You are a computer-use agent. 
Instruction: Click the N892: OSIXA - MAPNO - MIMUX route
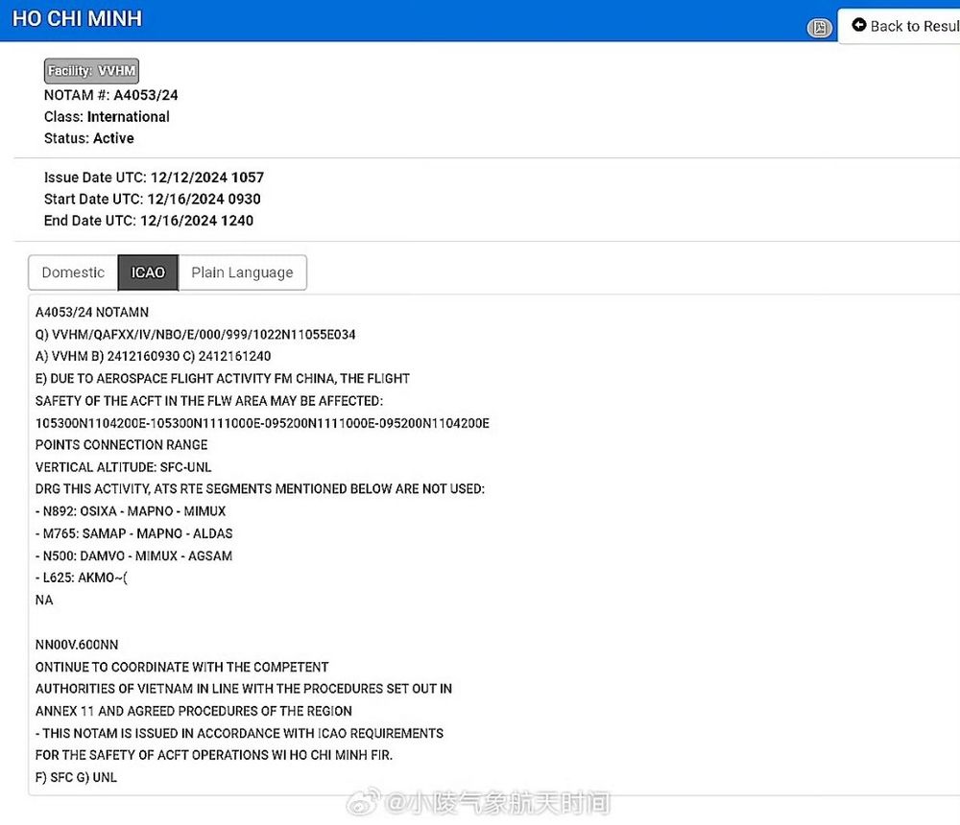click(131, 511)
